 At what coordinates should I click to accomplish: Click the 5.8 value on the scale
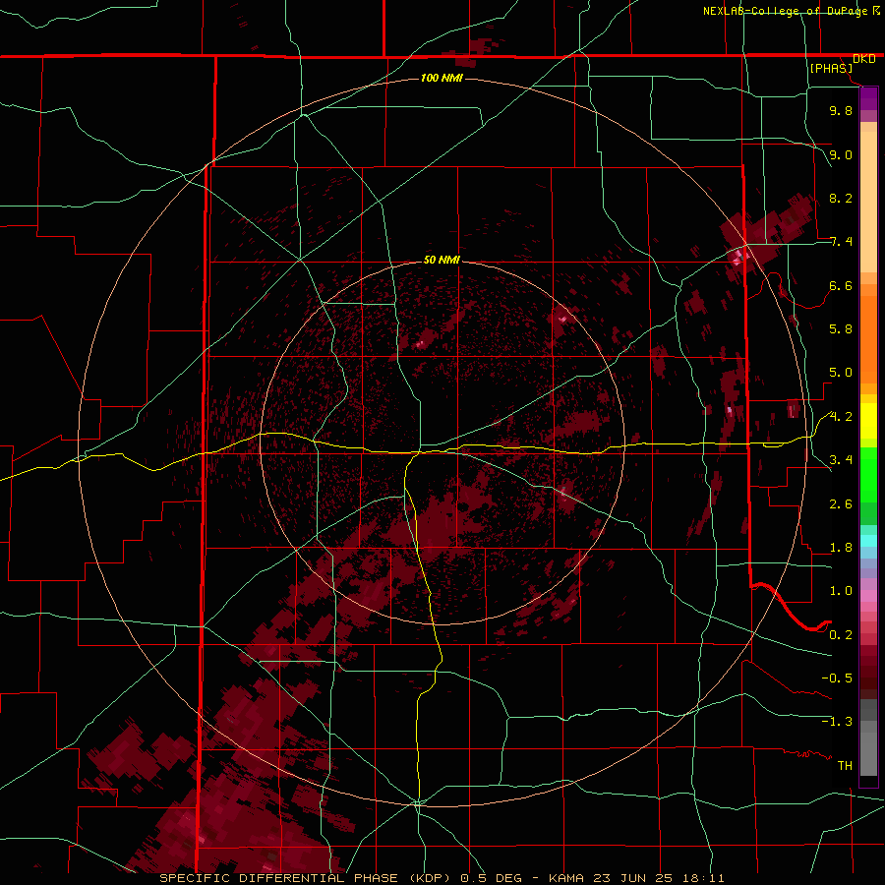click(841, 329)
